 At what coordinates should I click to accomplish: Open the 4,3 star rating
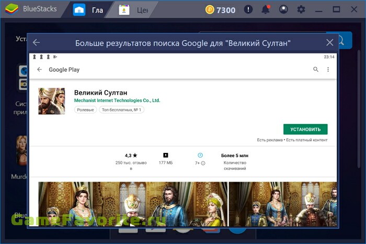pyautogui.click(x=131, y=156)
